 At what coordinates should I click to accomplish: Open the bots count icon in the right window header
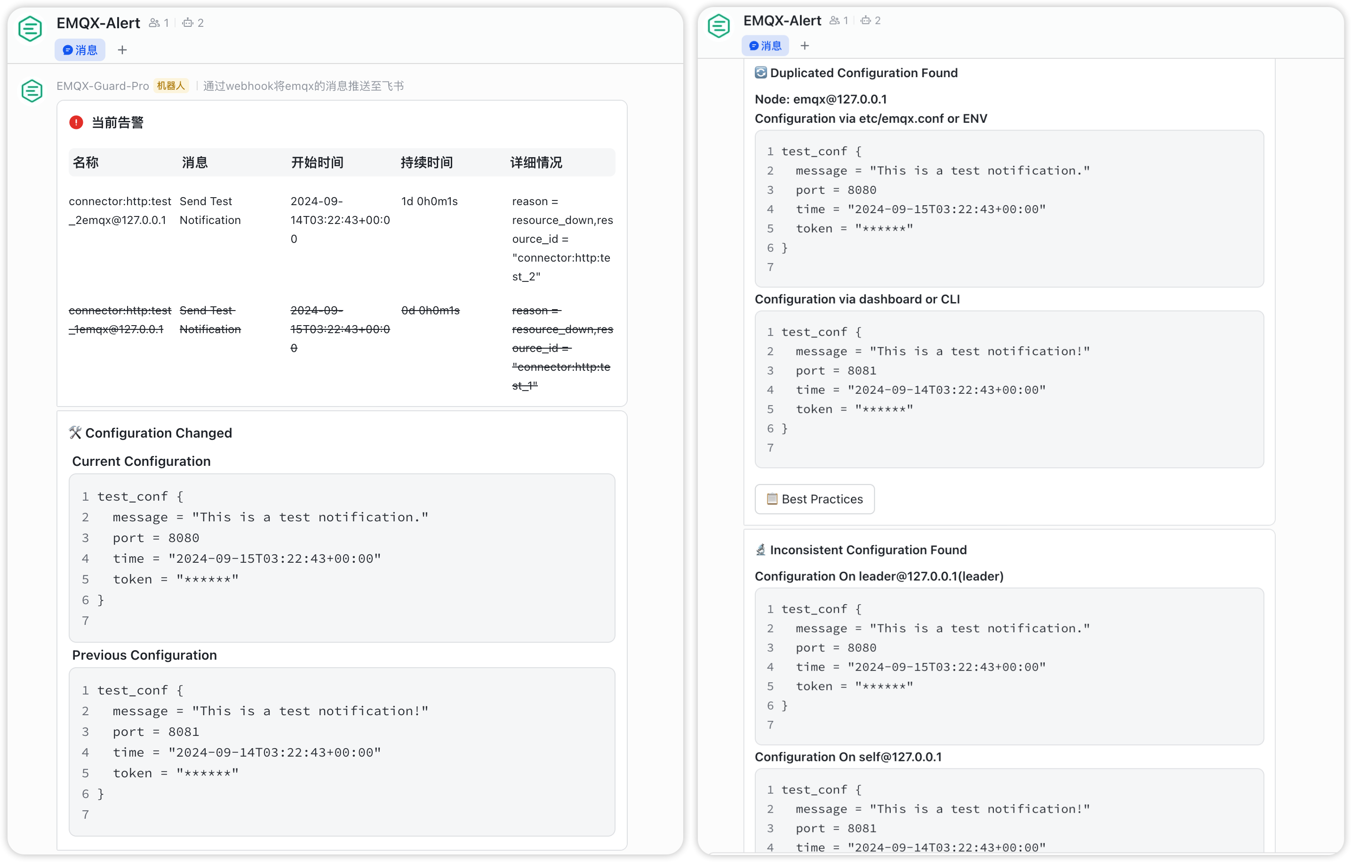click(866, 21)
